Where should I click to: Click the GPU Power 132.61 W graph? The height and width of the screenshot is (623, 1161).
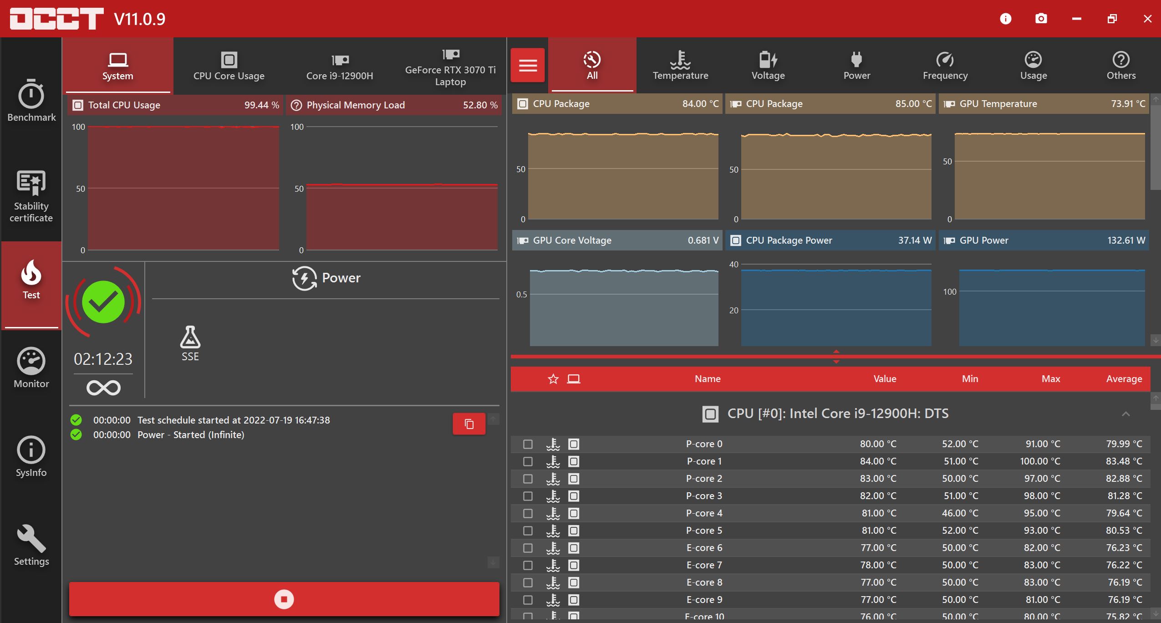1044,289
